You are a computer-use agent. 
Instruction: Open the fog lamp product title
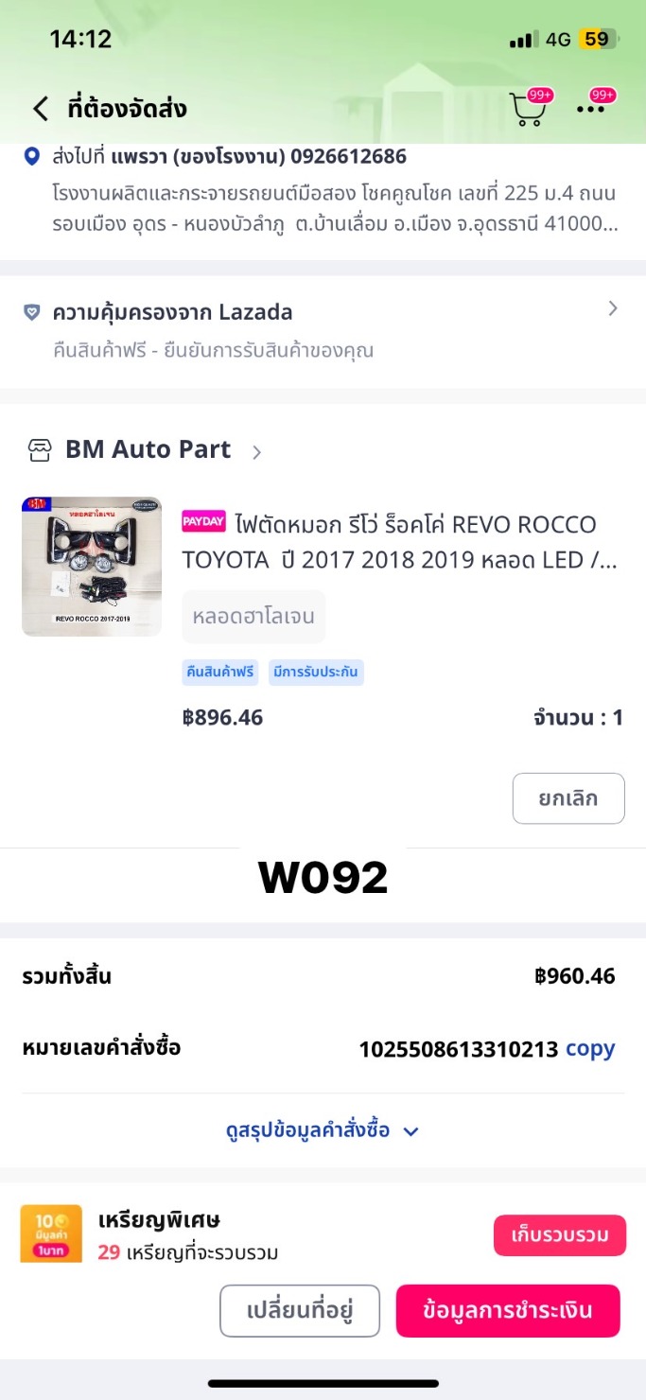(x=401, y=542)
